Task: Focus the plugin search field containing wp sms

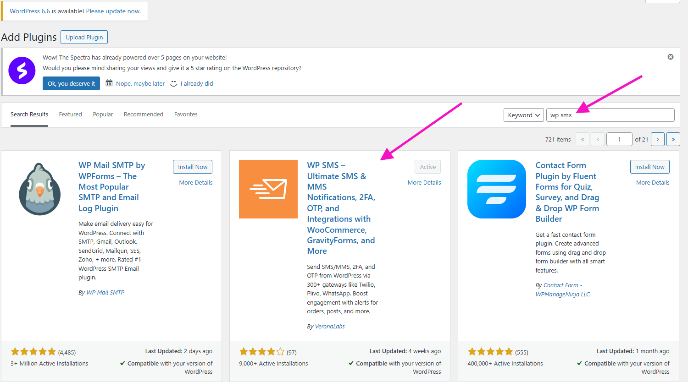Action: pos(610,115)
